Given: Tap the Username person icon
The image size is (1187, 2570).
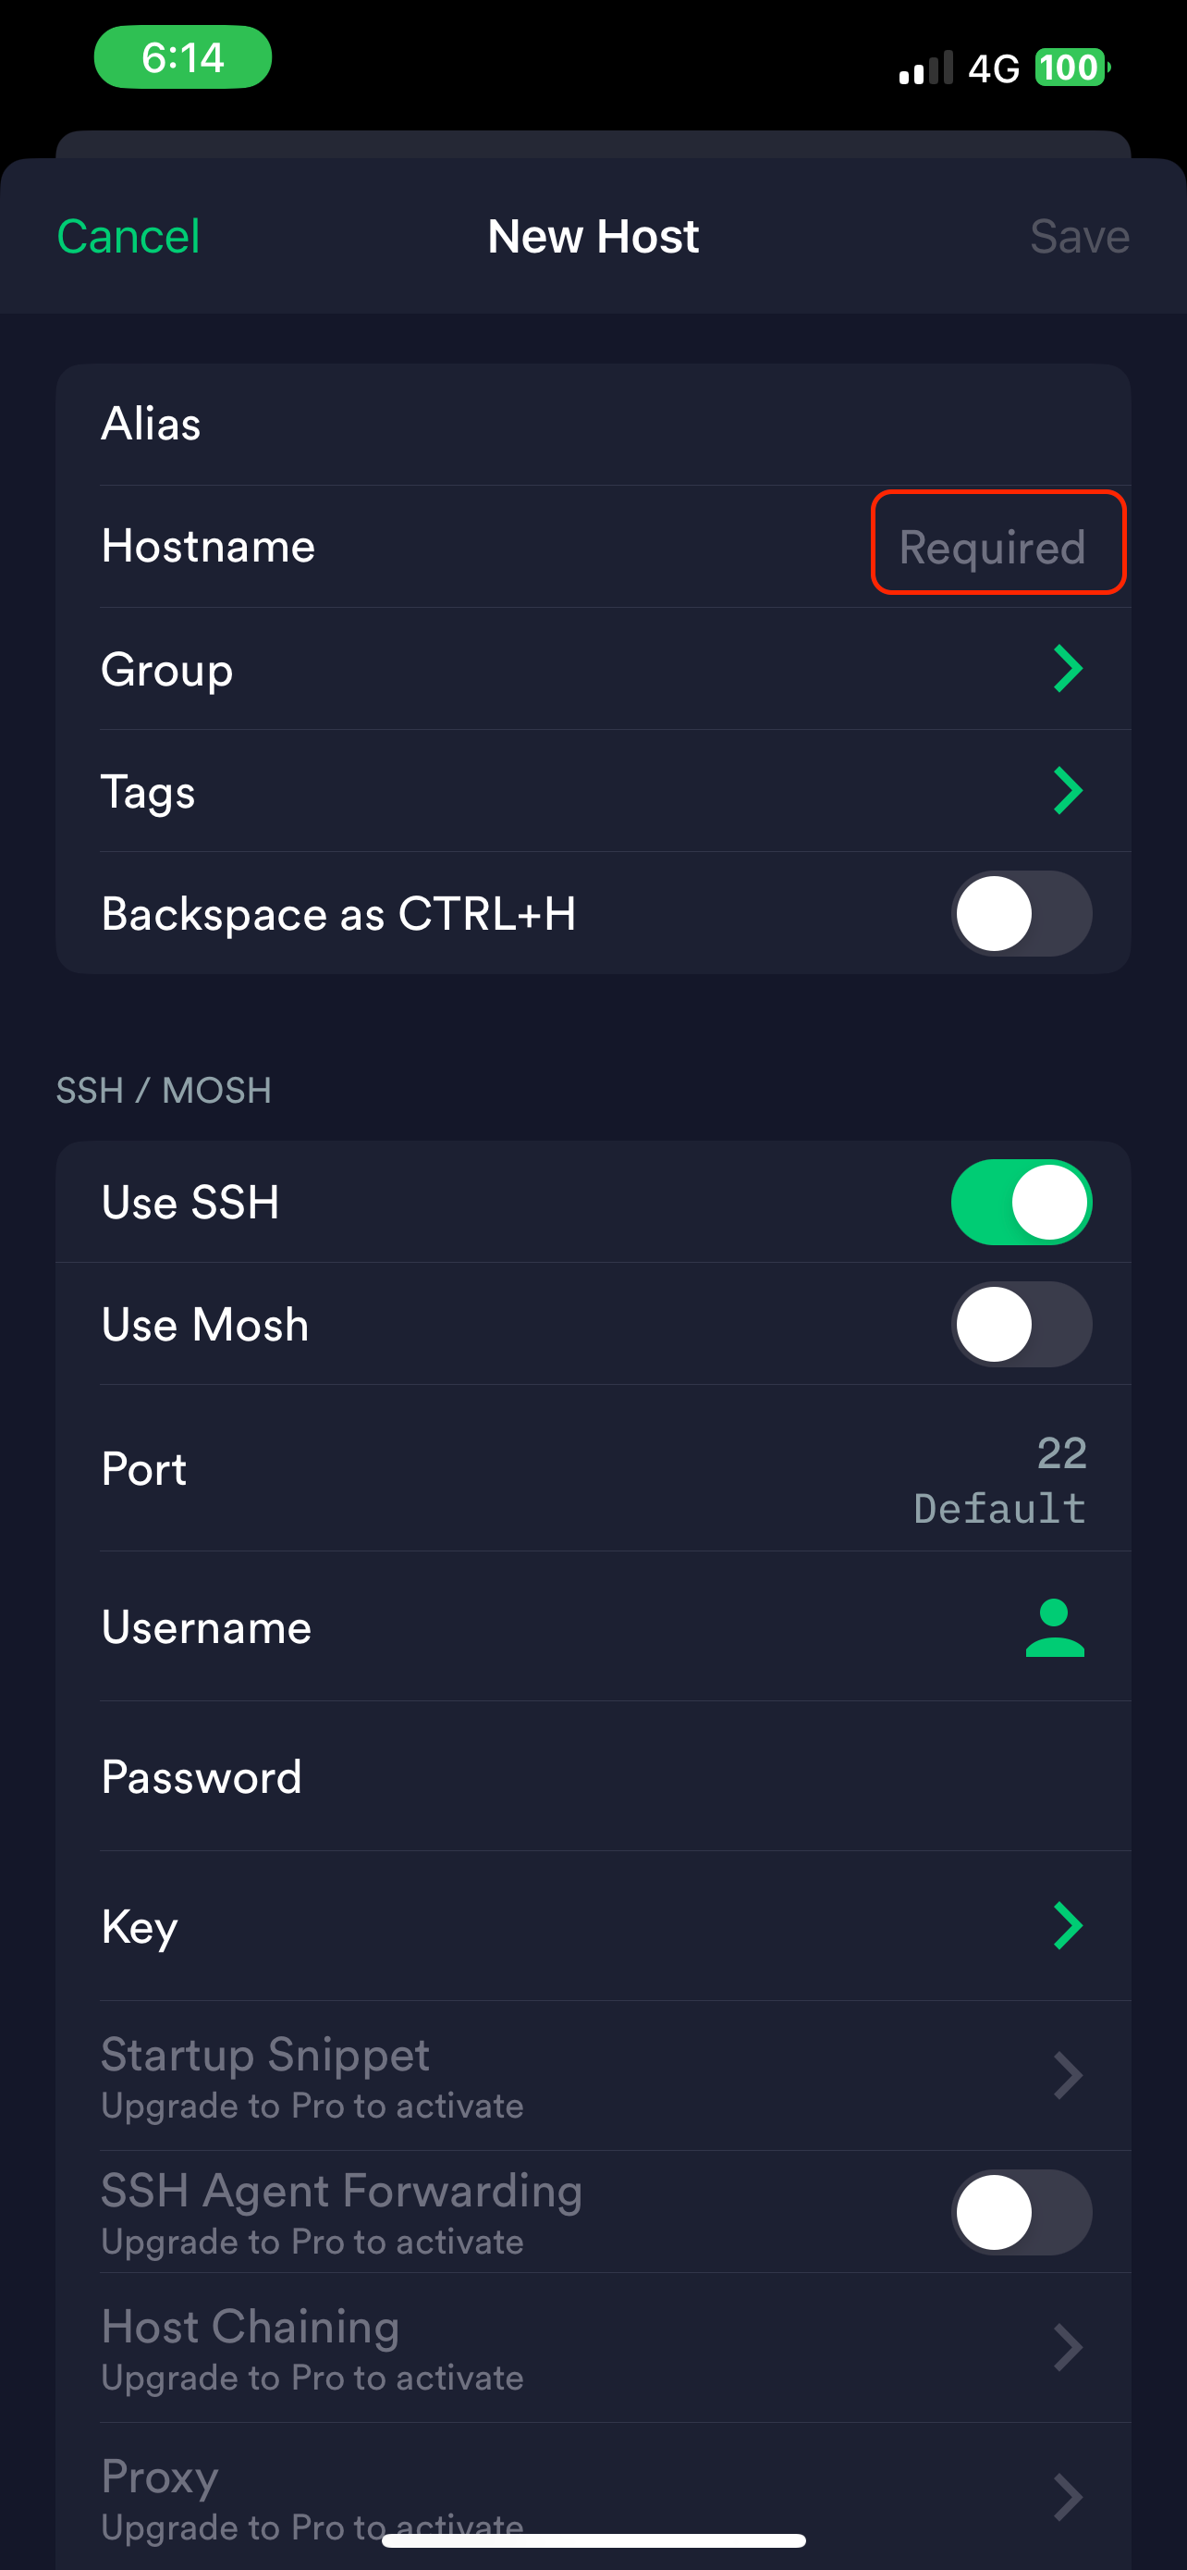Looking at the screenshot, I should (x=1055, y=1627).
